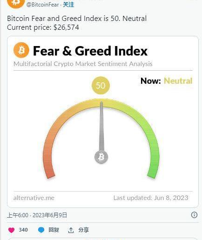Click the Fear & Greed Index title
Viewport: 202px width, 240px height.
click(x=90, y=51)
